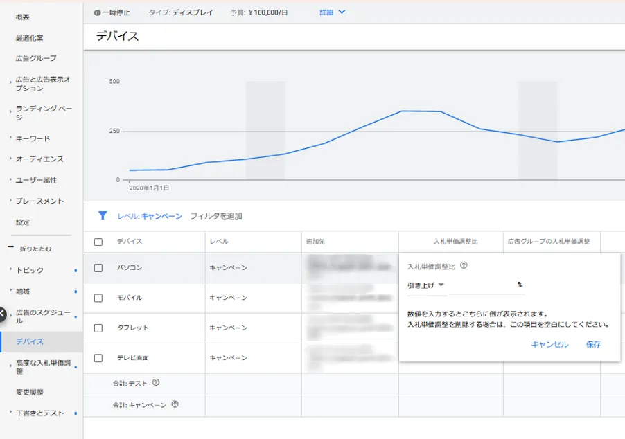Open ランディング ページ in the sidebar
The width and height of the screenshot is (625, 439).
pos(44,113)
